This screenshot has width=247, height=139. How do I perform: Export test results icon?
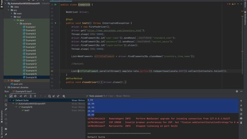coord(58,96)
